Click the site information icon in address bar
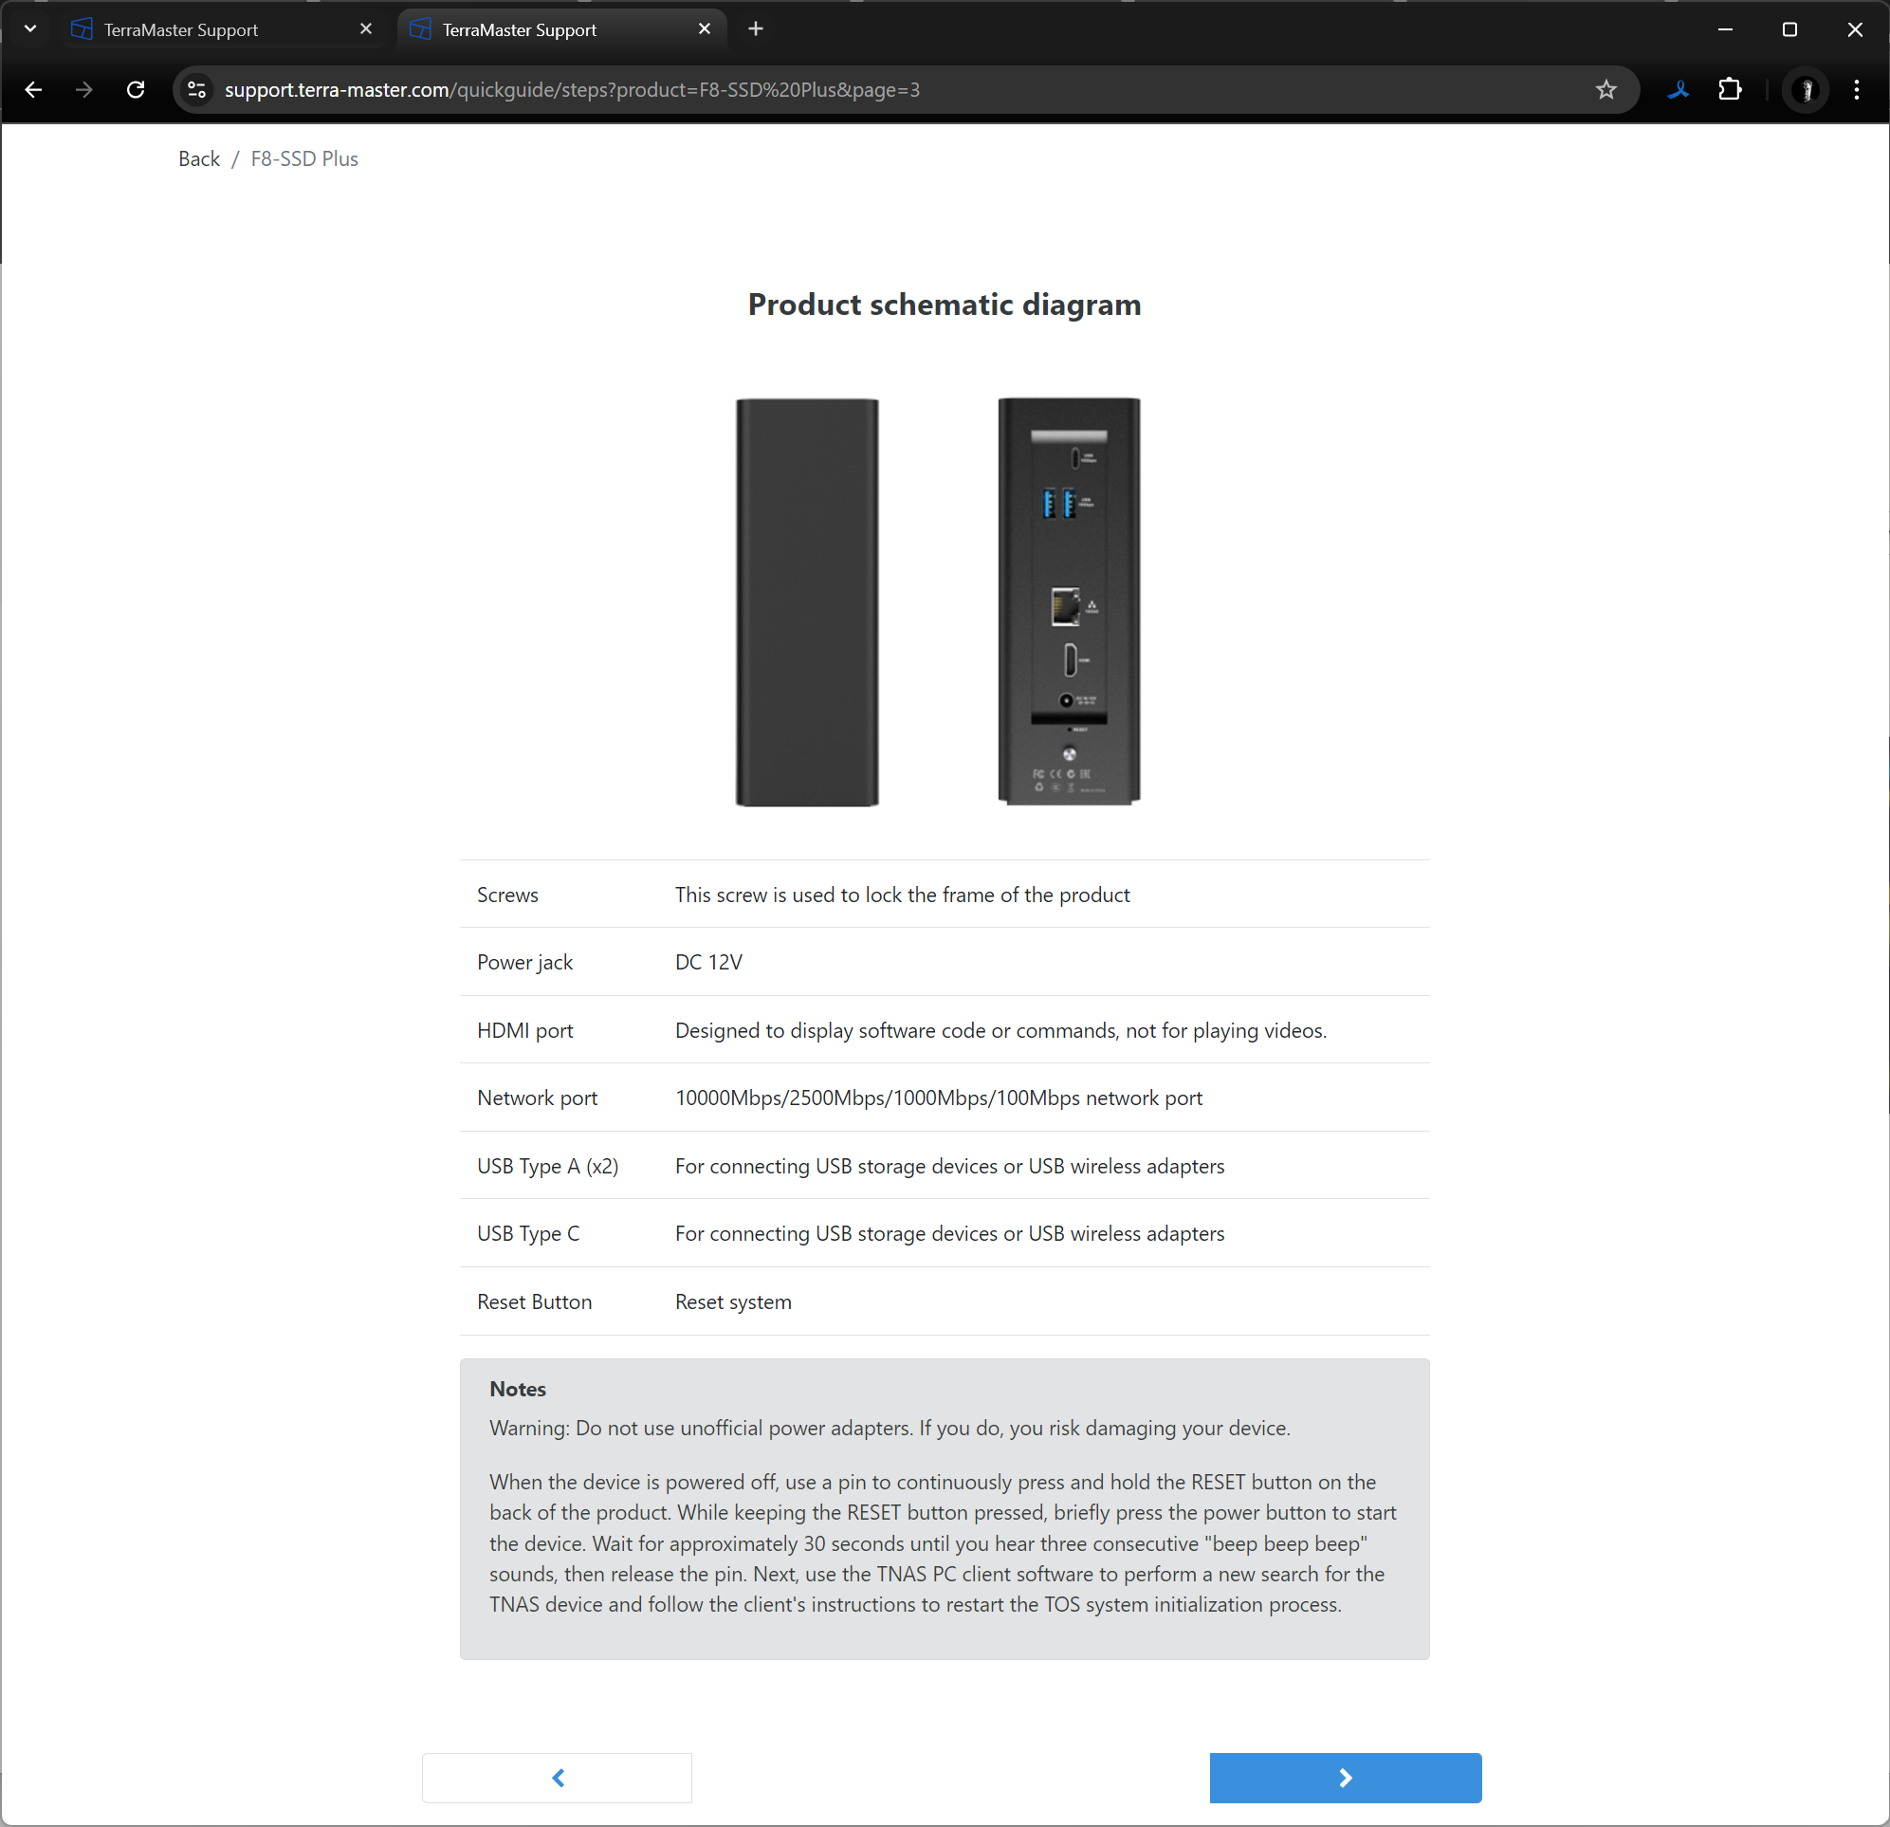The height and width of the screenshot is (1827, 1890). click(196, 90)
